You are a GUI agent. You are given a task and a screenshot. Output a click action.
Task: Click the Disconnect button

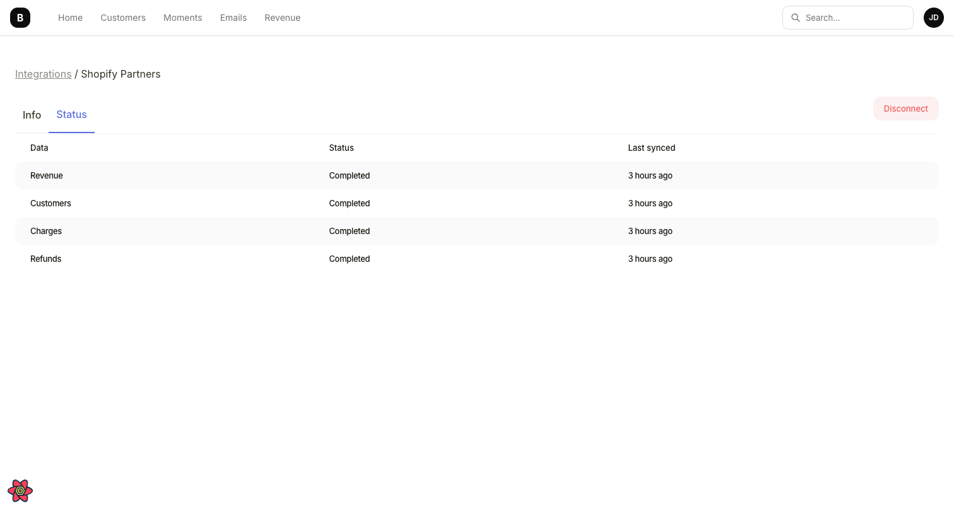tap(905, 108)
